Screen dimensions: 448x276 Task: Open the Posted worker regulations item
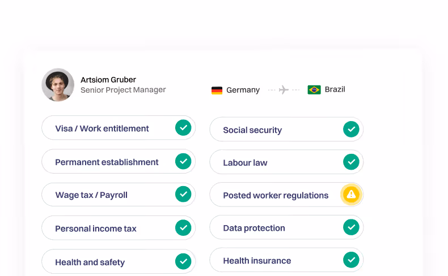(276, 195)
